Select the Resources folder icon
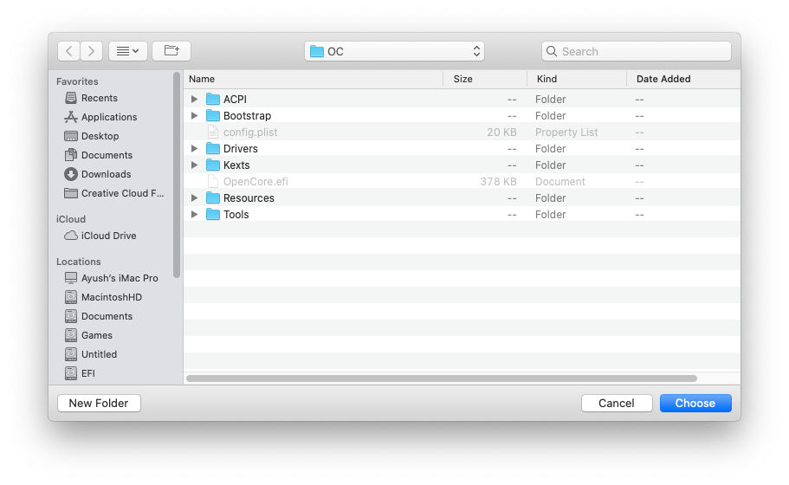 click(213, 197)
